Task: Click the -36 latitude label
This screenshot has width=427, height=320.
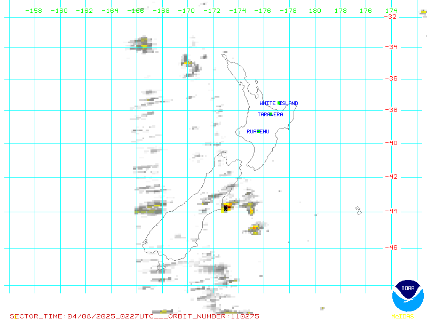Action: pos(391,78)
